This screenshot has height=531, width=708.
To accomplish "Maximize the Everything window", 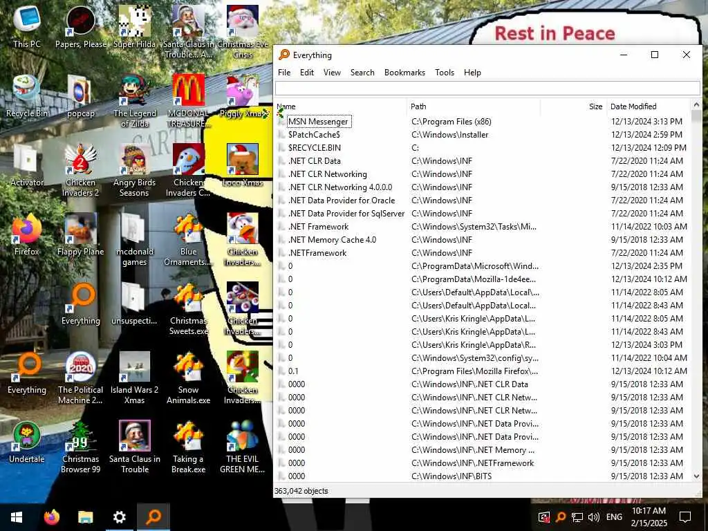I will tap(654, 55).
